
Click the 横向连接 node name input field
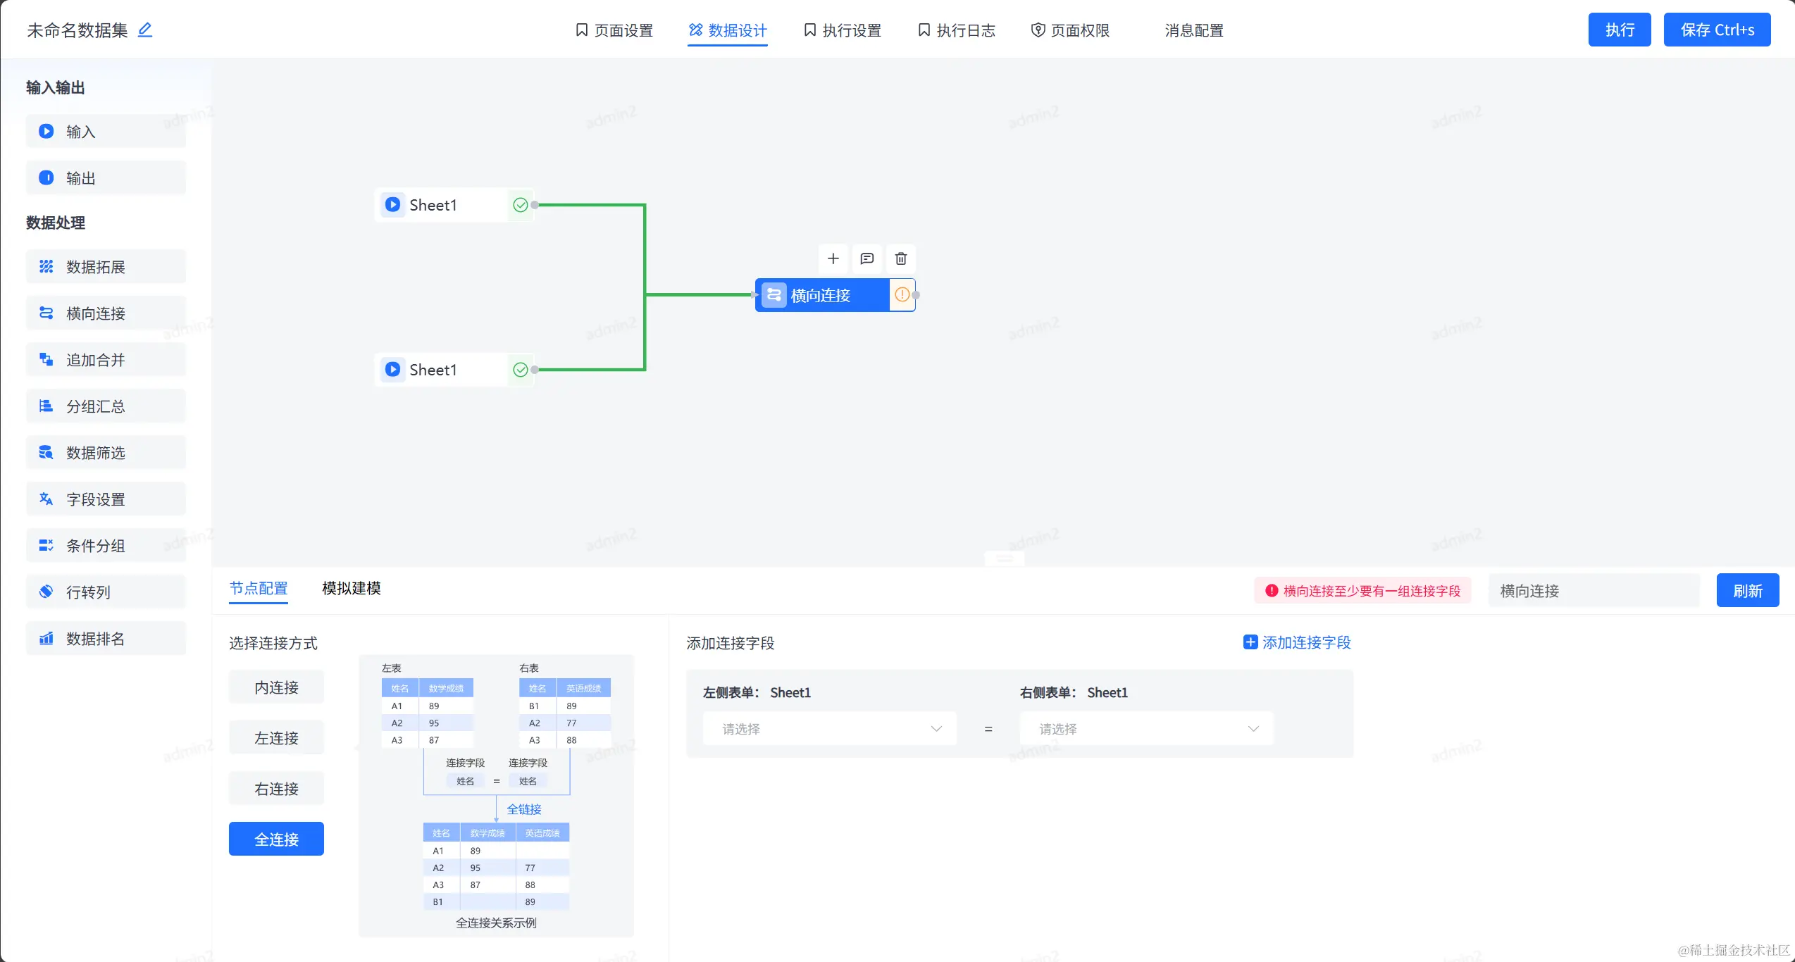click(1594, 591)
